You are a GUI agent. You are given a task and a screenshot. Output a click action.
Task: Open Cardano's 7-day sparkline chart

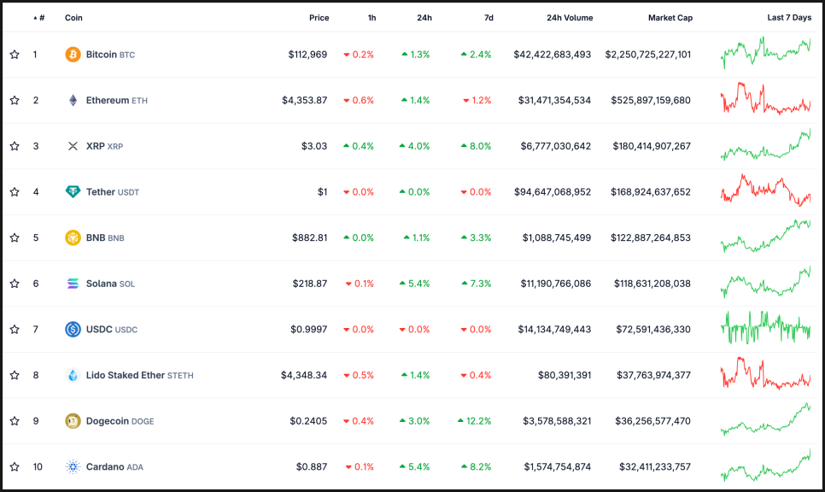pos(765,465)
